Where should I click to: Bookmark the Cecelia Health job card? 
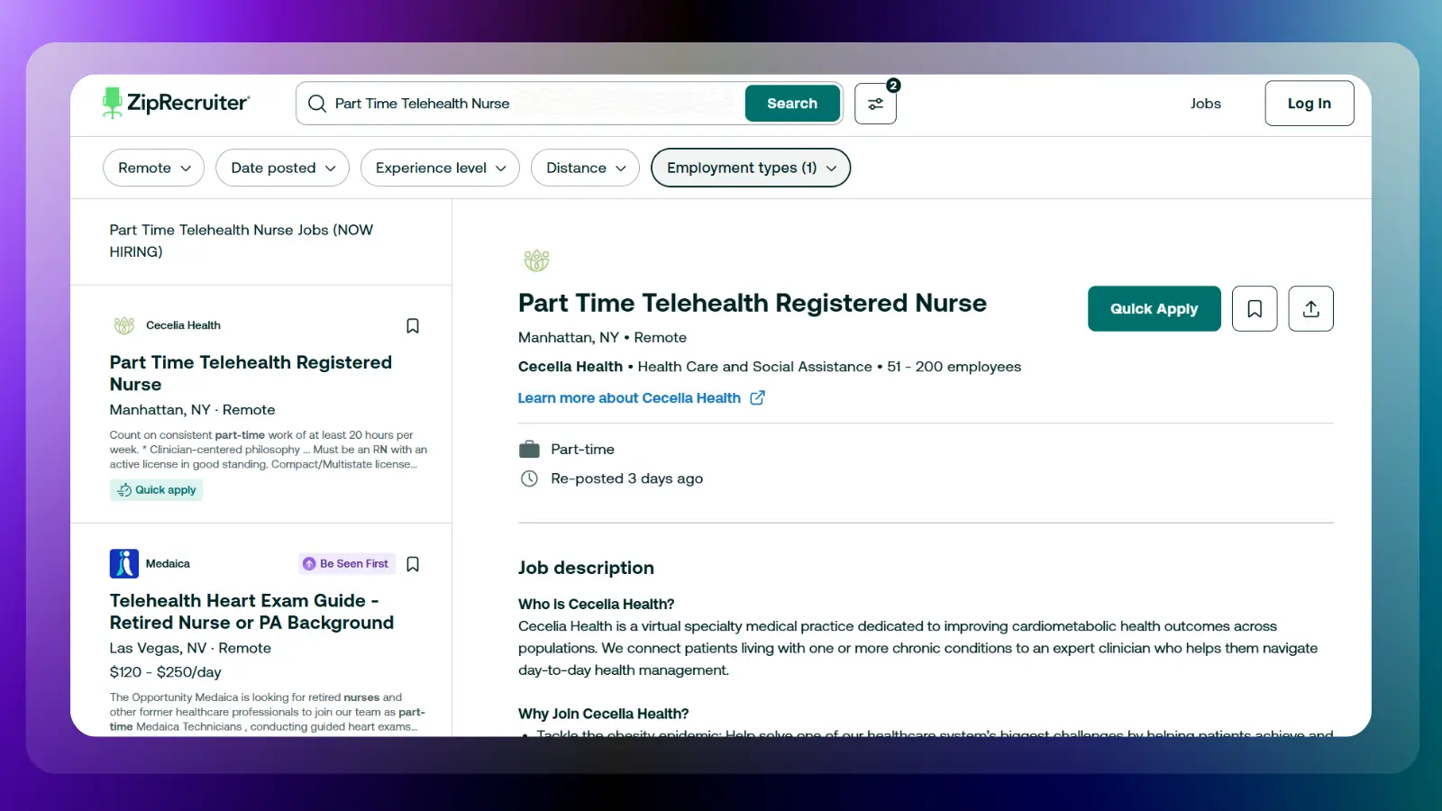click(x=413, y=325)
